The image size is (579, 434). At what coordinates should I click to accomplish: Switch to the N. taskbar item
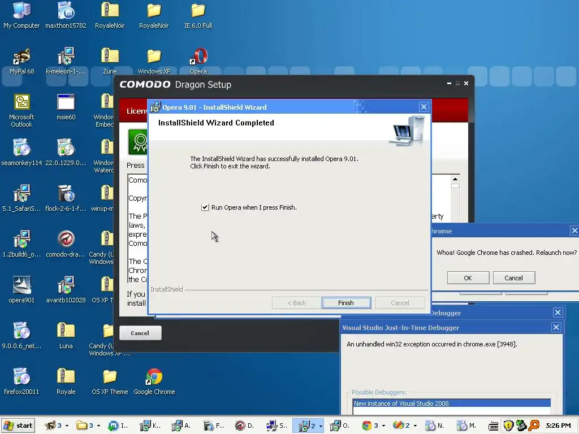tap(436, 426)
